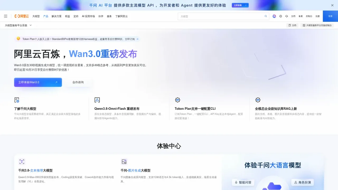The image size is (338, 190).
Task: Click the 立即查看 banner button
Action: pos(240,5)
